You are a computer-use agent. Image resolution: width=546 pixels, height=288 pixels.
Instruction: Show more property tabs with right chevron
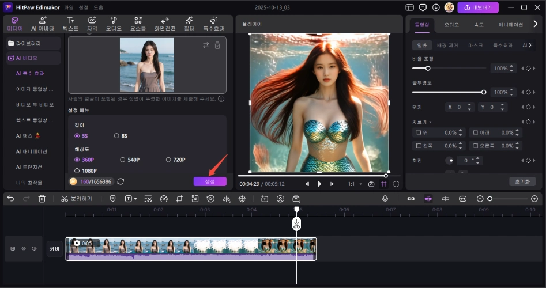pyautogui.click(x=536, y=24)
